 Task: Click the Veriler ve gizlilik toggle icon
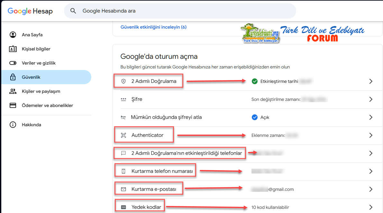pyautogui.click(x=13, y=63)
